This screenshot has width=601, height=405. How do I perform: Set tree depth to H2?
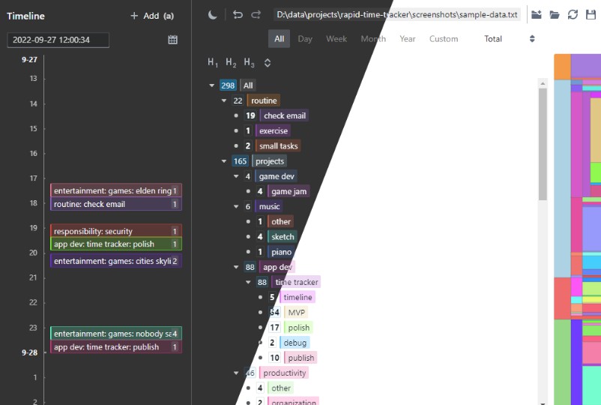point(232,63)
